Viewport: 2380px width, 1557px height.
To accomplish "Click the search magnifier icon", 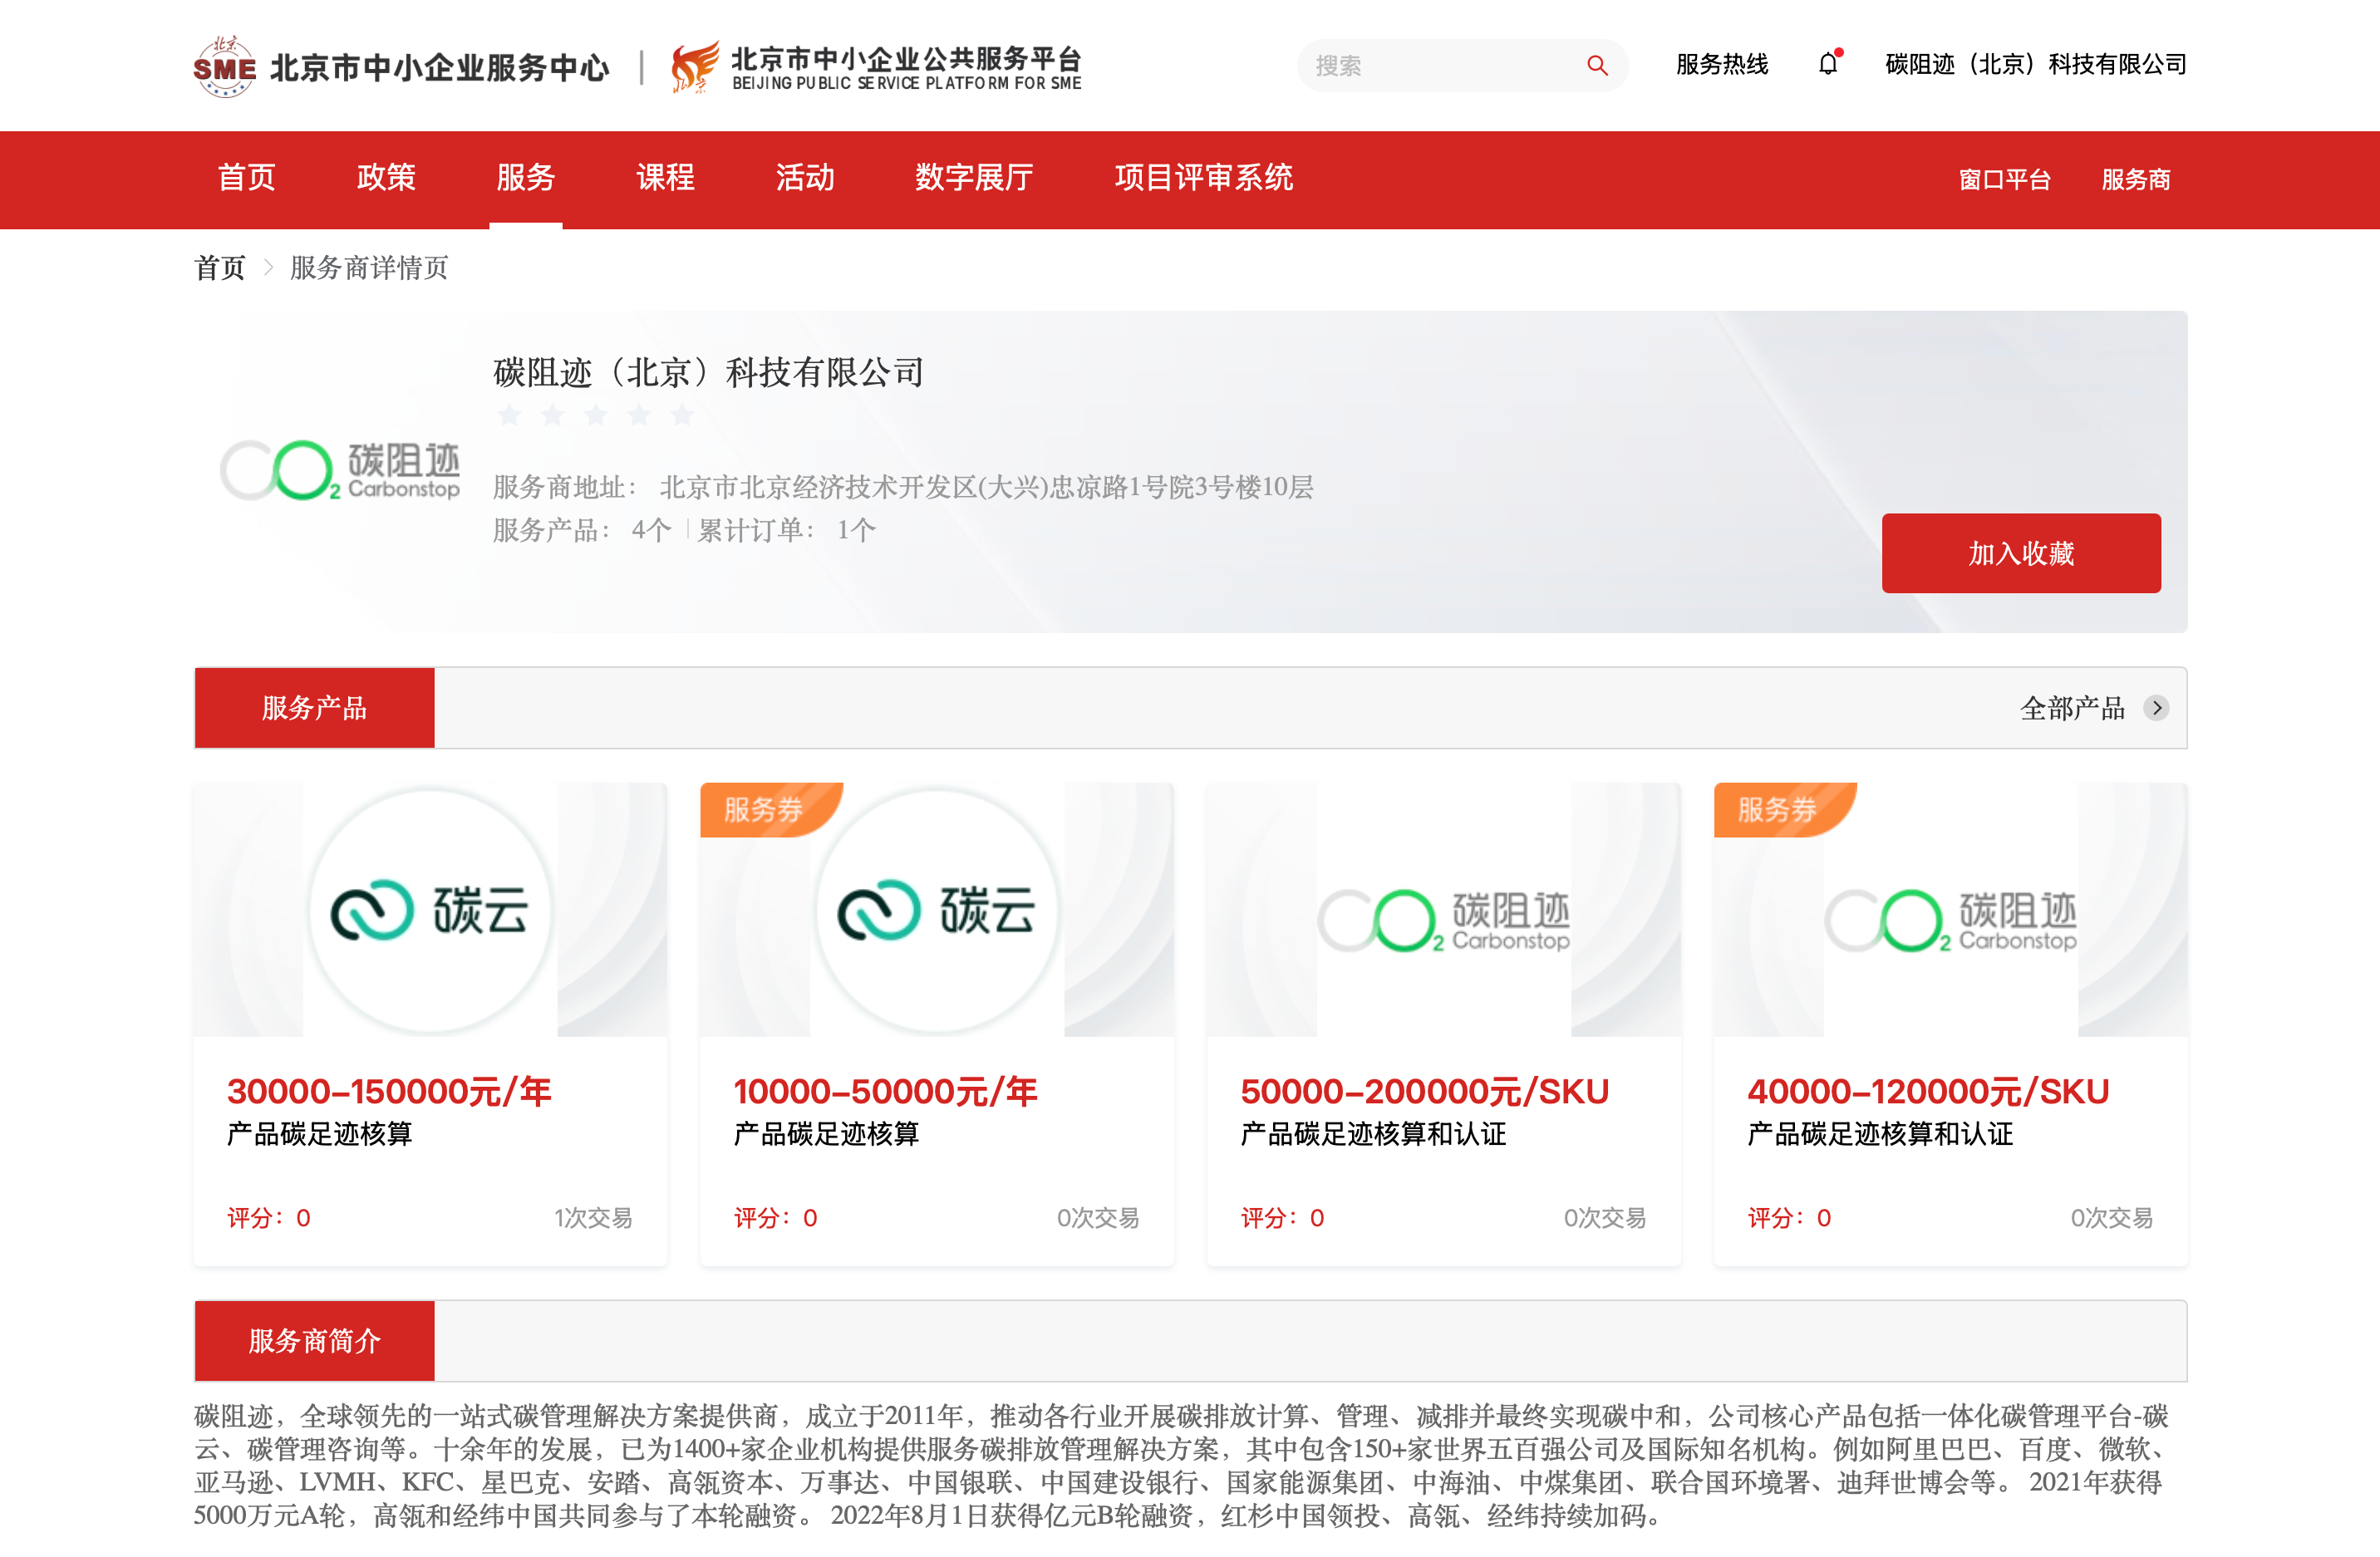I will point(1597,65).
